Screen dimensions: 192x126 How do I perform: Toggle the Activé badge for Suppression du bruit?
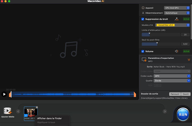point(186,19)
